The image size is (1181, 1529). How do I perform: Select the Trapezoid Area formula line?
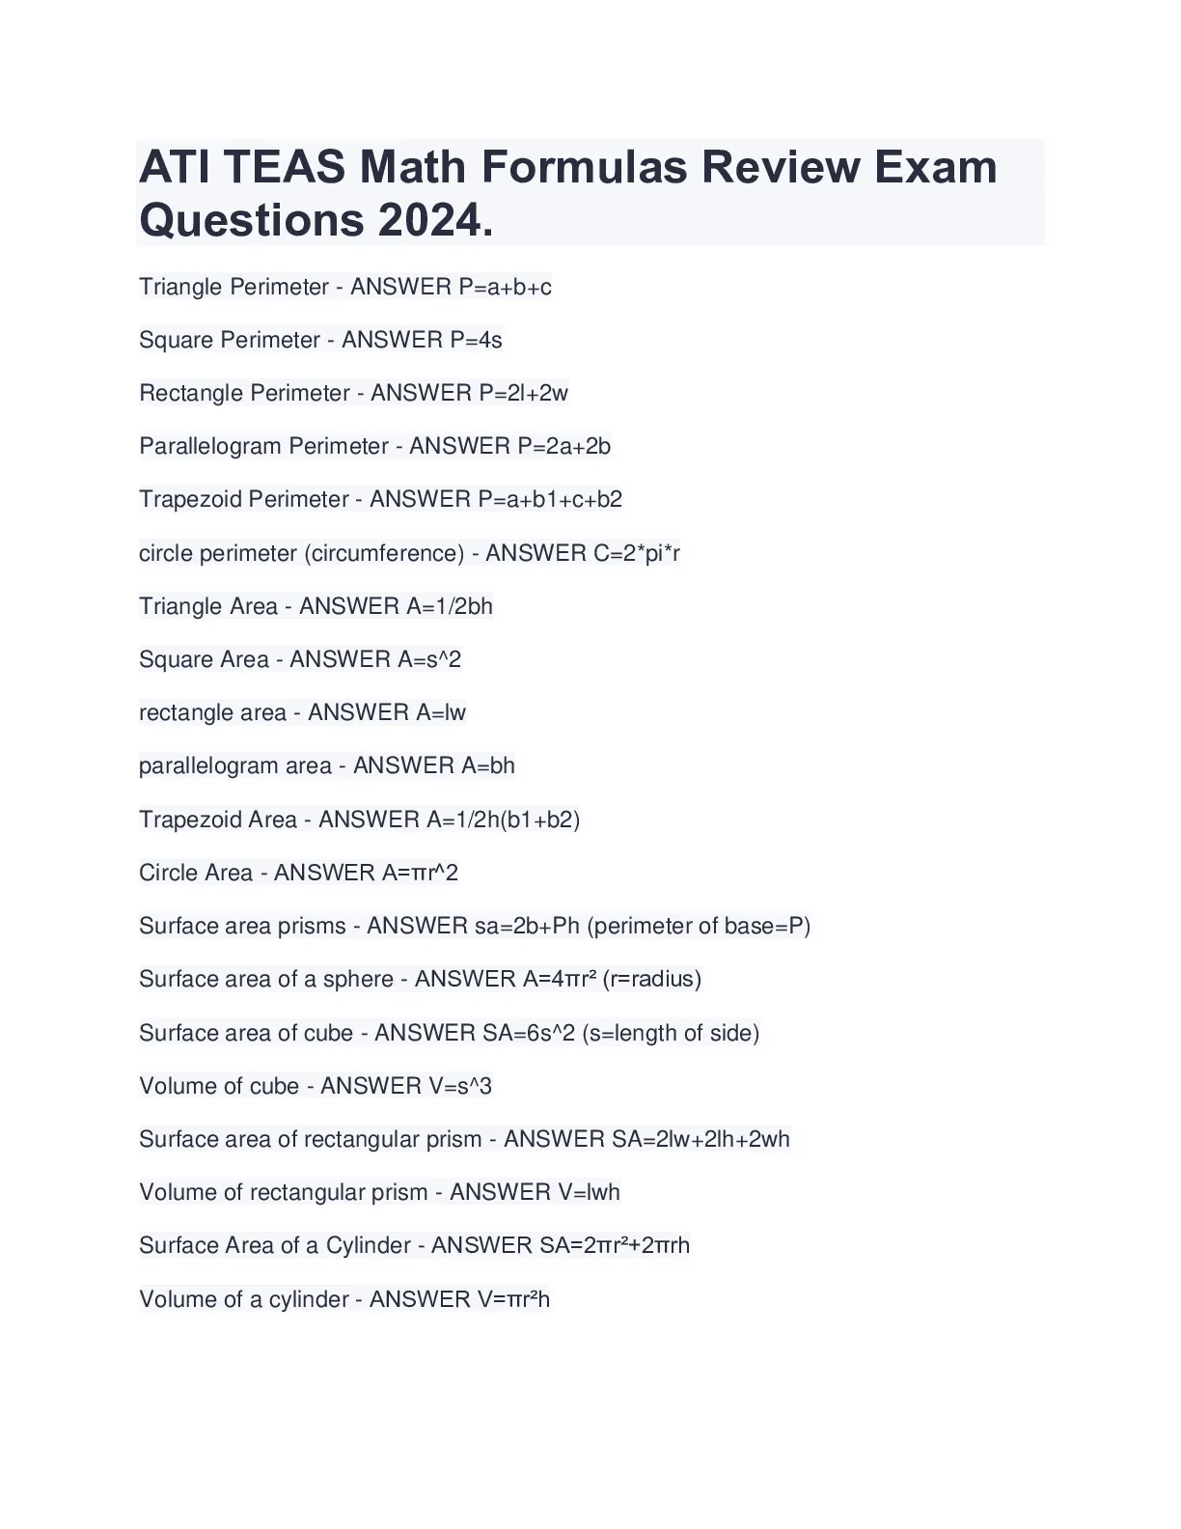pos(360,820)
